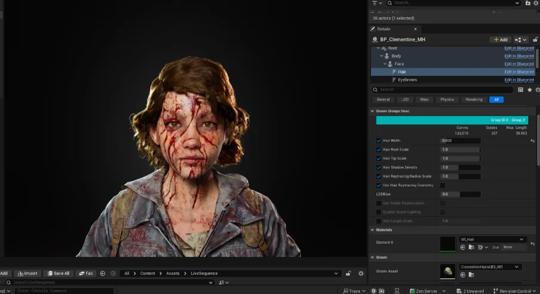Image resolution: width=540 pixels, height=294 pixels.
Task: Toggle the Hair Root Scale override checkbox
Action: point(379,149)
